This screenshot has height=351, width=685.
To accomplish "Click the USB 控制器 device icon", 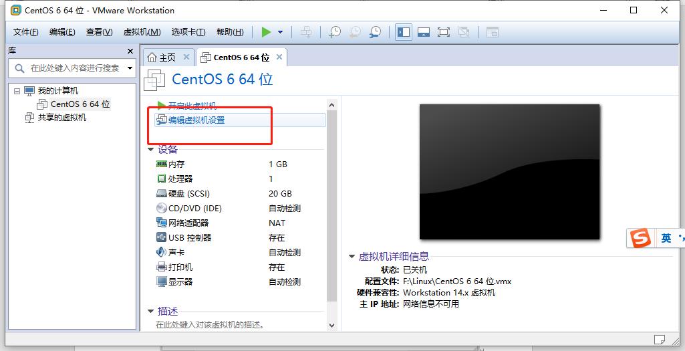I will 161,237.
